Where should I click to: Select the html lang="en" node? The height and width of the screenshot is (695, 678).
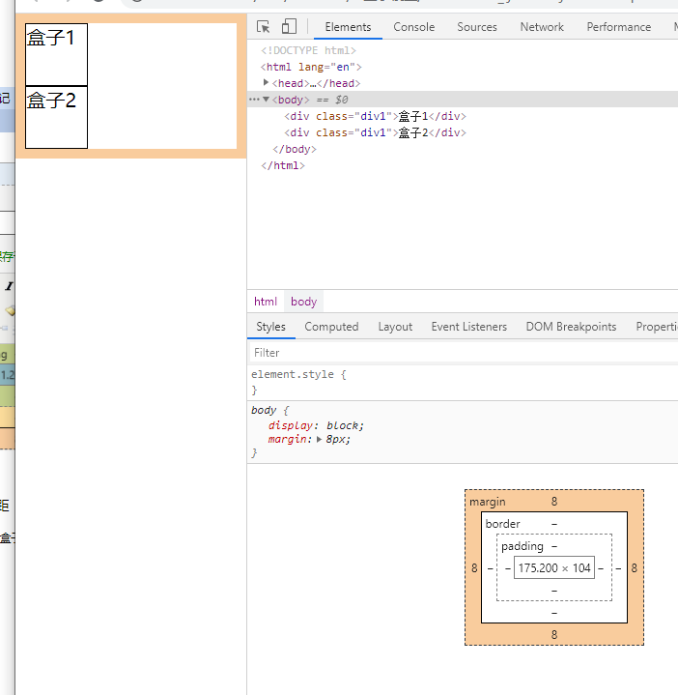click(x=311, y=67)
